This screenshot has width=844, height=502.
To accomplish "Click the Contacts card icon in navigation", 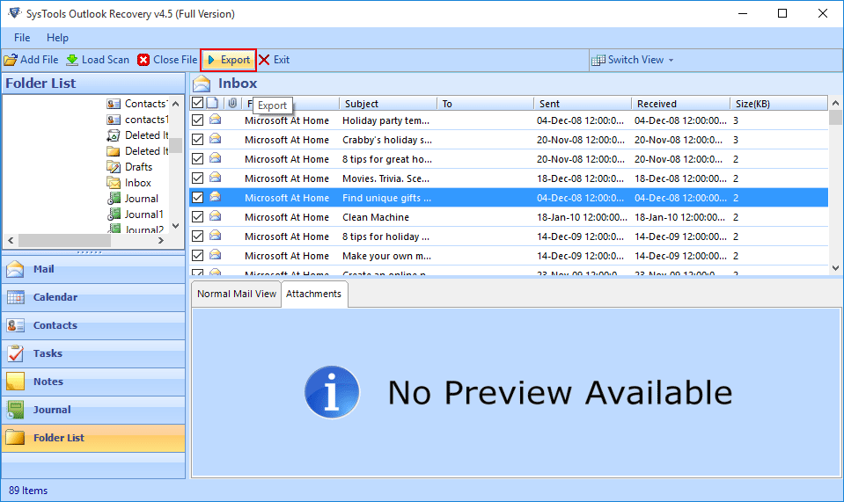I will point(16,325).
